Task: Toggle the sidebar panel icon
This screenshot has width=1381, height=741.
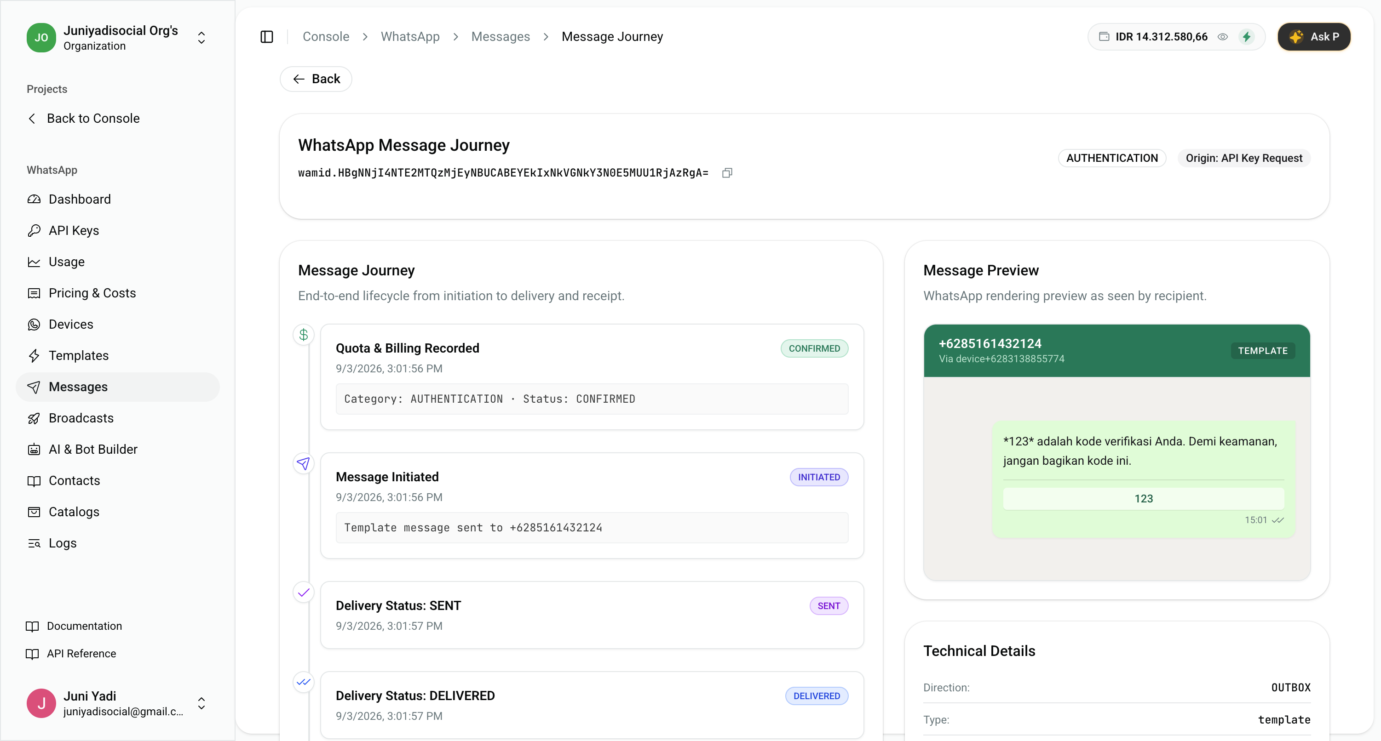Action: 266,36
